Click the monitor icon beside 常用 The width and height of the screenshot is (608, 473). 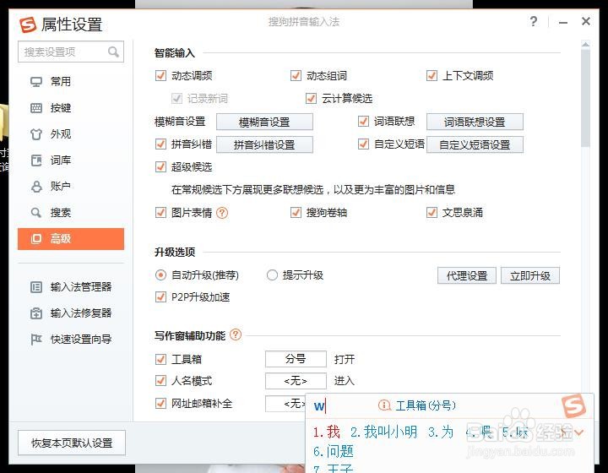(36, 82)
